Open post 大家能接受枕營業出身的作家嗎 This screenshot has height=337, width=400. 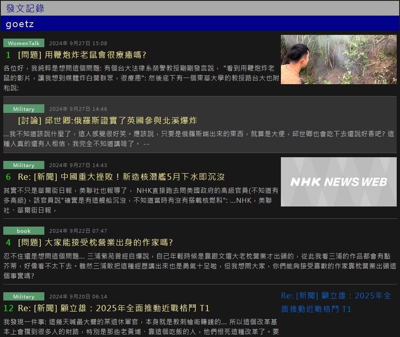pos(95,242)
